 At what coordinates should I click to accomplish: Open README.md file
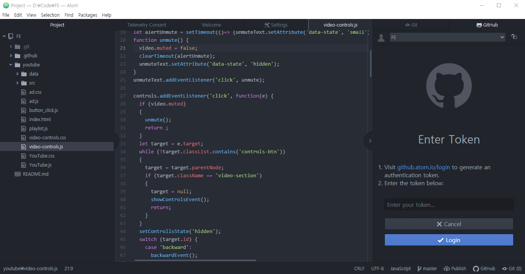pyautogui.click(x=36, y=174)
